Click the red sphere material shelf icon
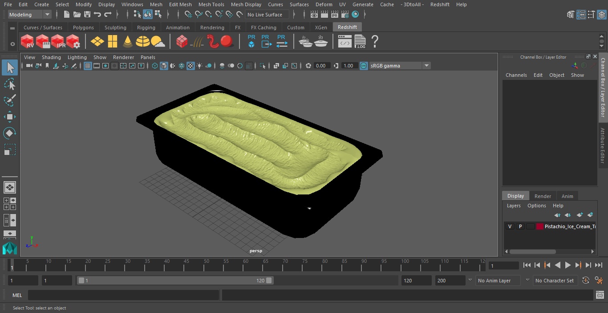Screen dimensions: 608x313 coord(227,42)
